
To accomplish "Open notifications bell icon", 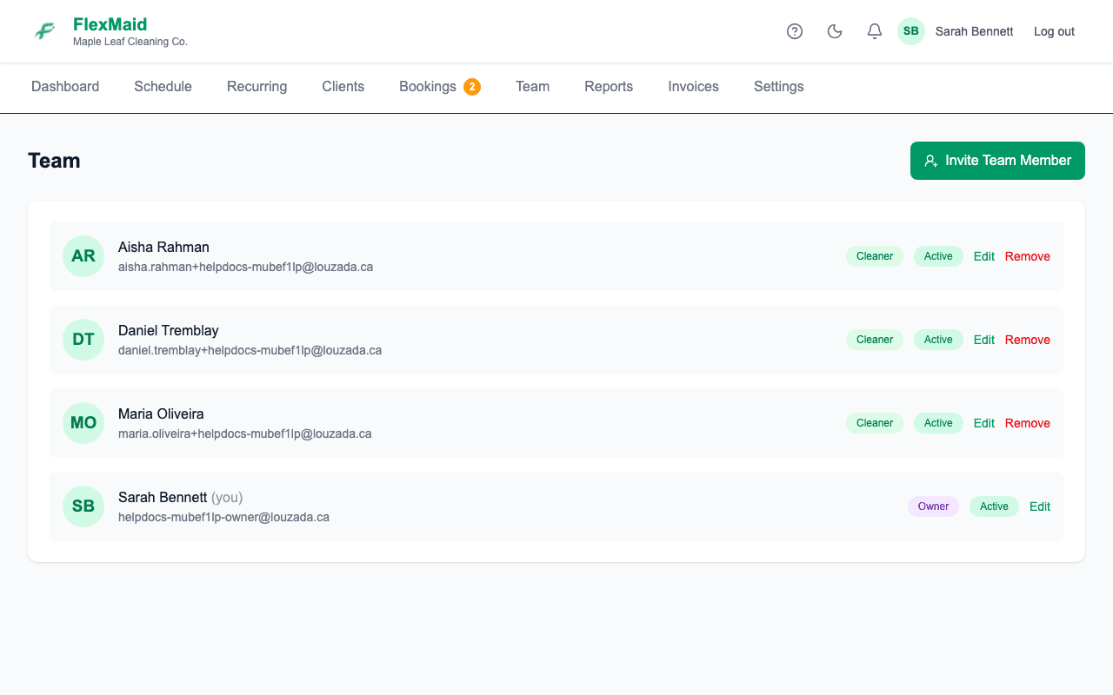I will point(875,31).
